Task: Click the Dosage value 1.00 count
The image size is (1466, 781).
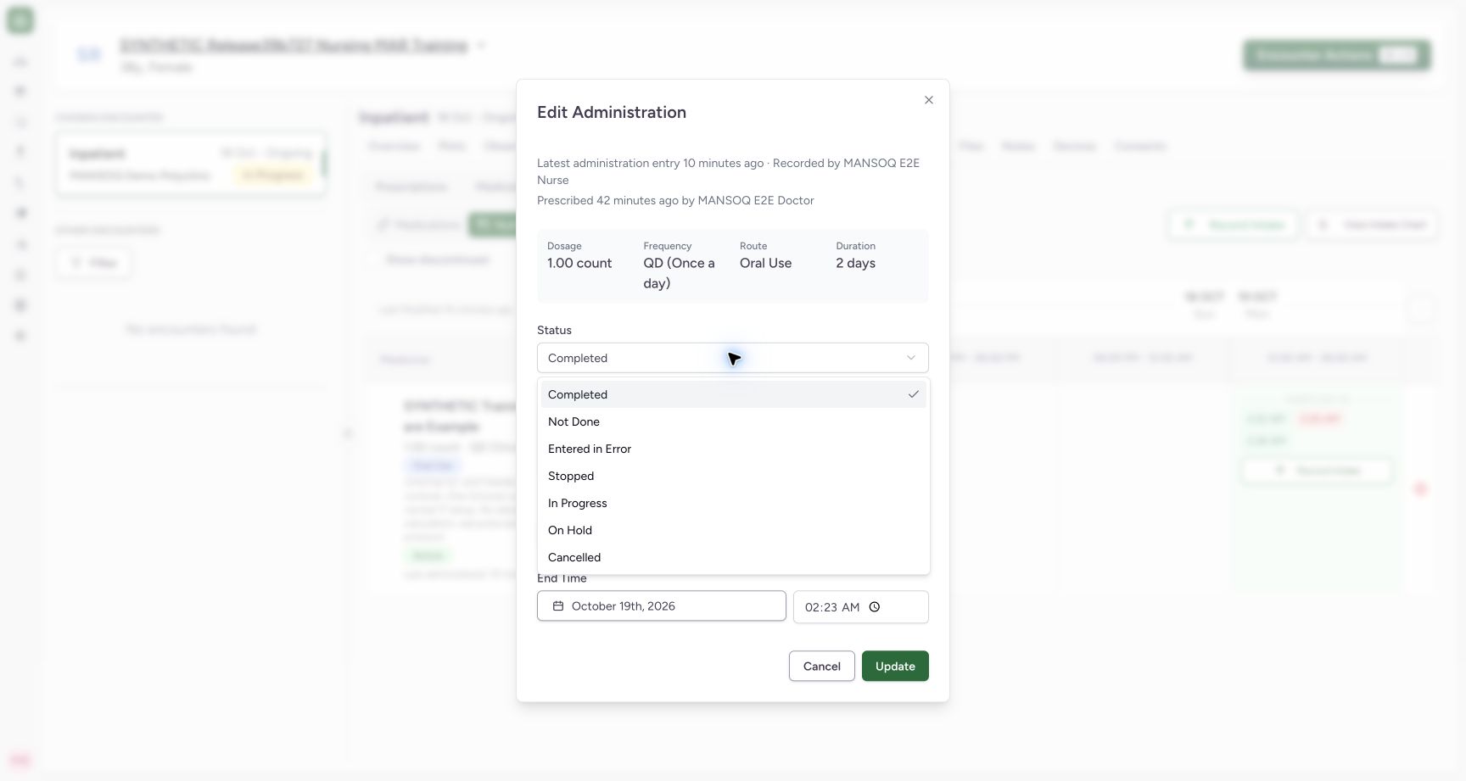Action: (x=579, y=263)
